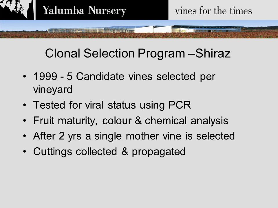Screen dimensions: 278x208
Task: Click the Yalumba Nursery title text
Action: coord(84,11)
